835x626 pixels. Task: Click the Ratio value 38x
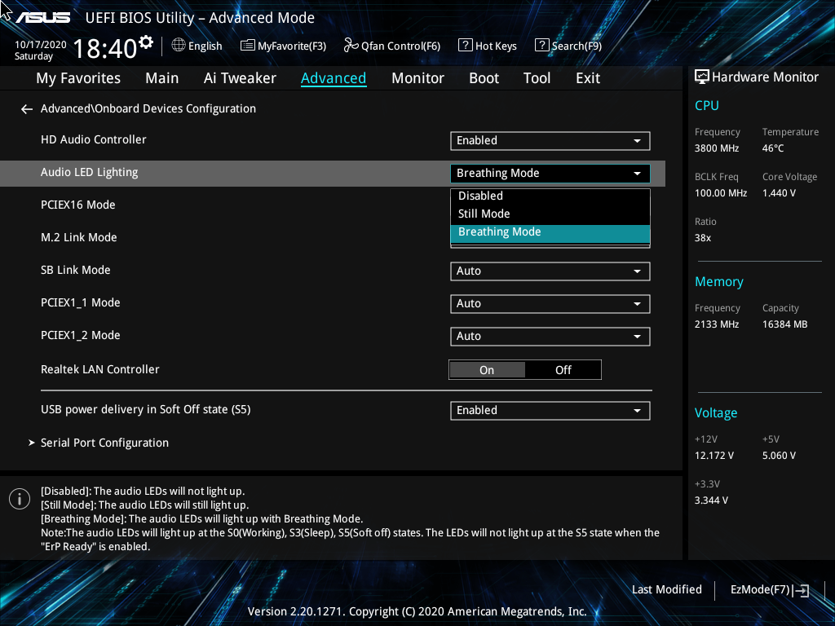(x=703, y=238)
